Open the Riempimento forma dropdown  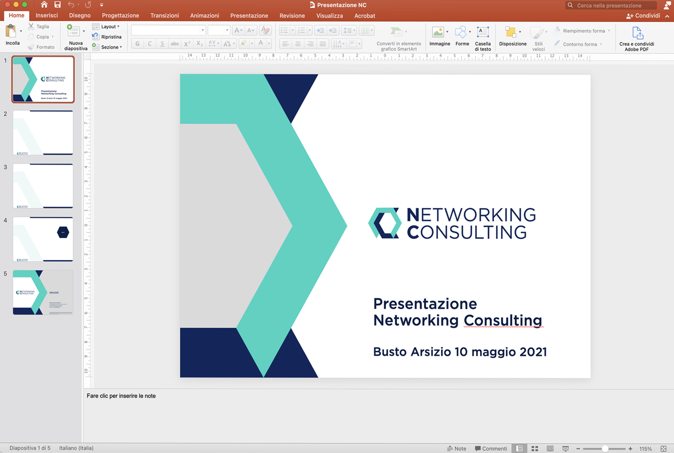point(583,31)
